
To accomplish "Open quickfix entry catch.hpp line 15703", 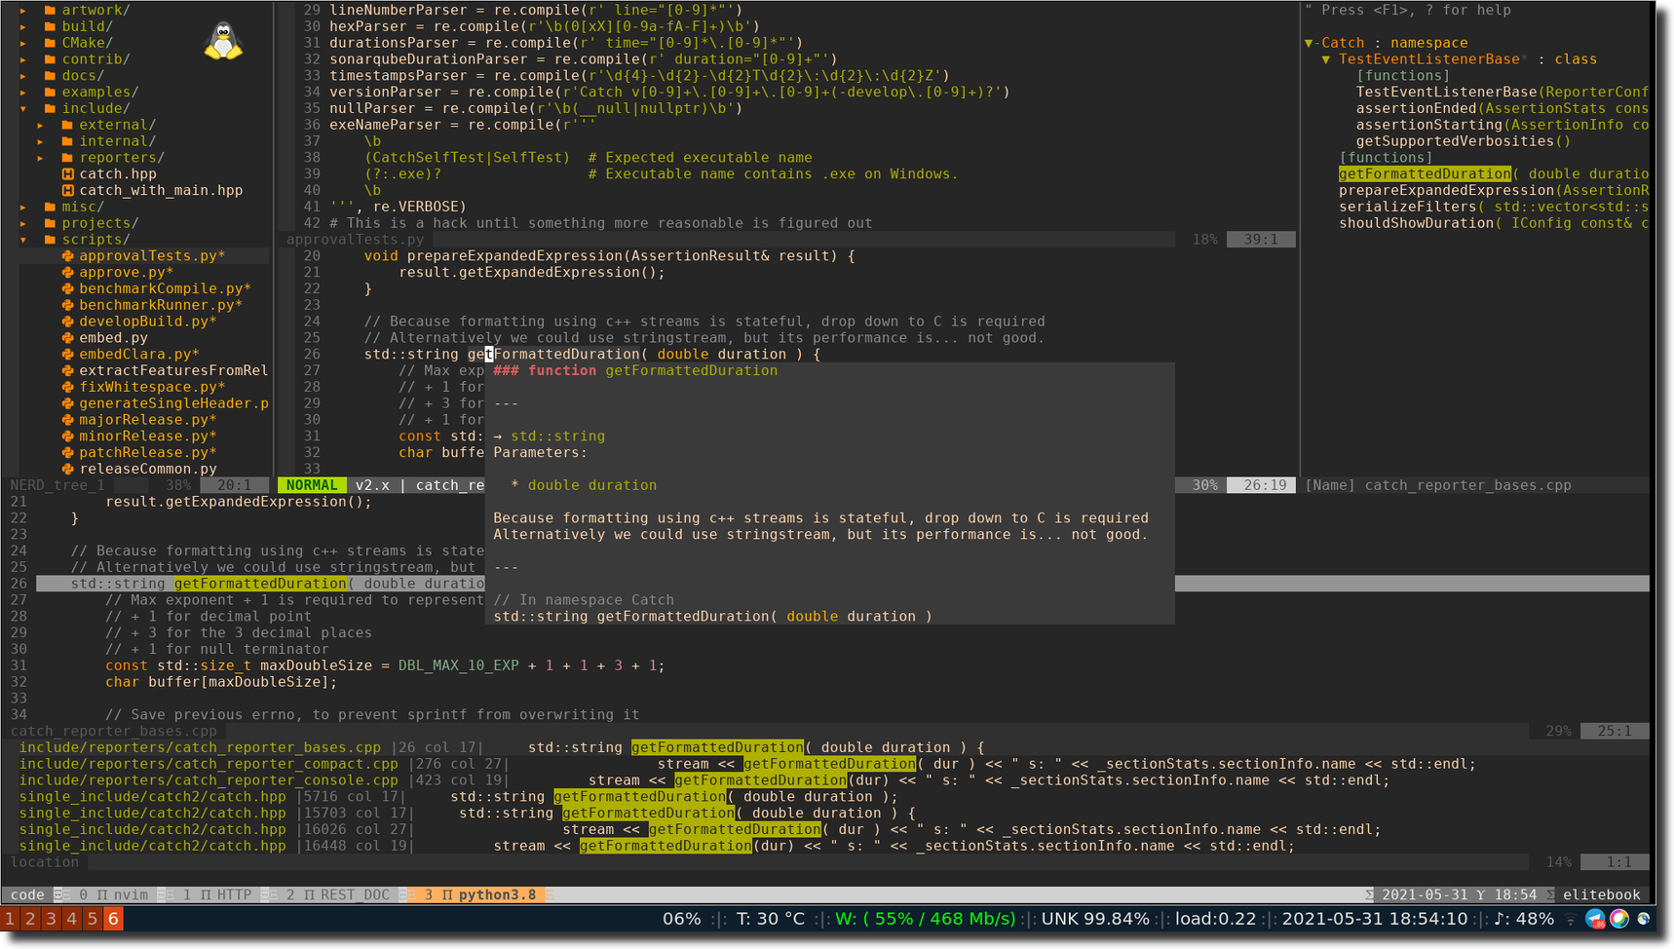I will [x=468, y=813].
